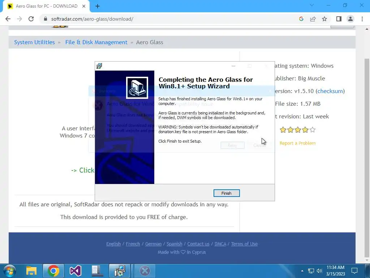View site info via the padlock icon
The image size is (370, 278).
click(x=46, y=19)
